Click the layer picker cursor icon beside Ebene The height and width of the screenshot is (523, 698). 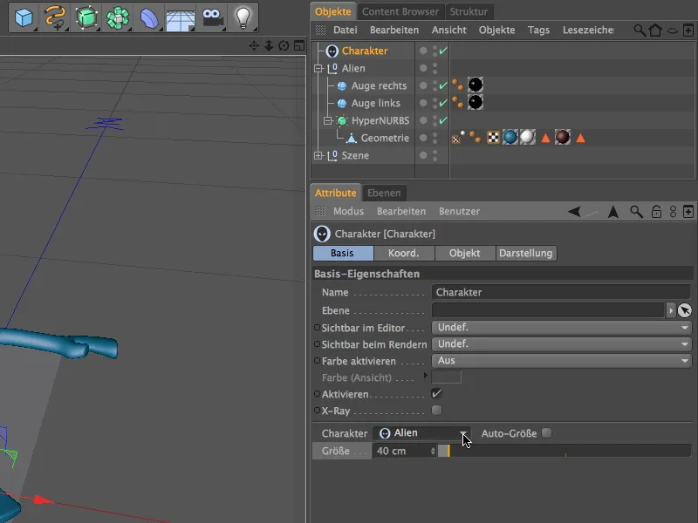(685, 310)
